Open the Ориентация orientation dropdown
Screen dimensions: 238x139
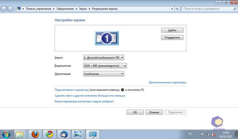[104, 74]
